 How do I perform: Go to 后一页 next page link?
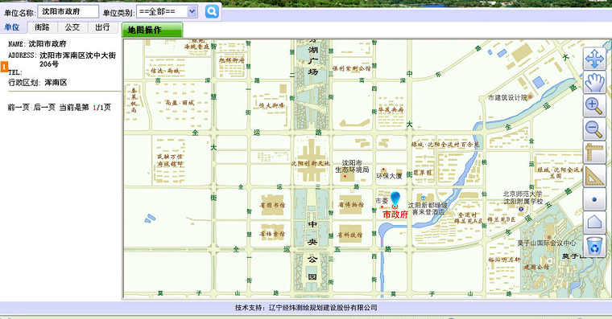pyautogui.click(x=44, y=108)
